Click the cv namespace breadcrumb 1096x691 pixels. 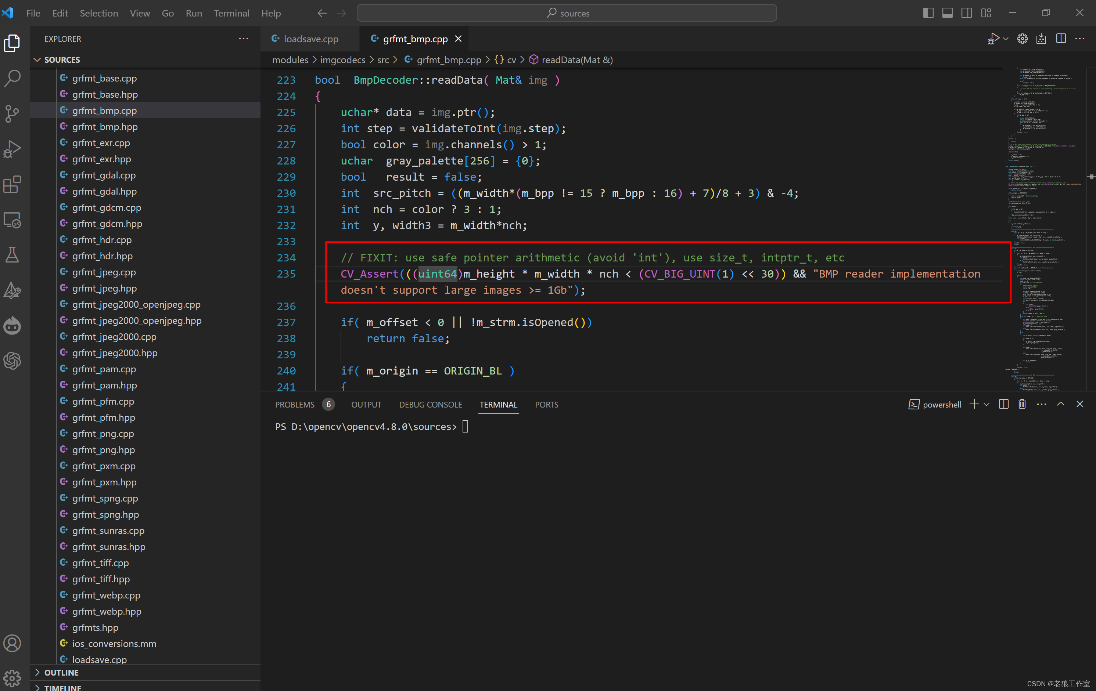pyautogui.click(x=511, y=59)
